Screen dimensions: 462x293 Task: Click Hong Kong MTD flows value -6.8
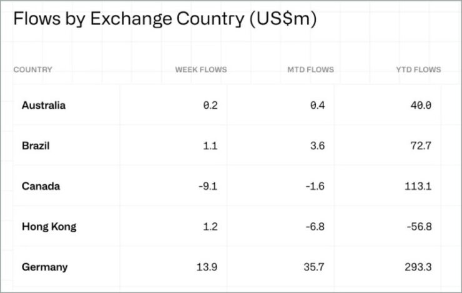point(315,227)
